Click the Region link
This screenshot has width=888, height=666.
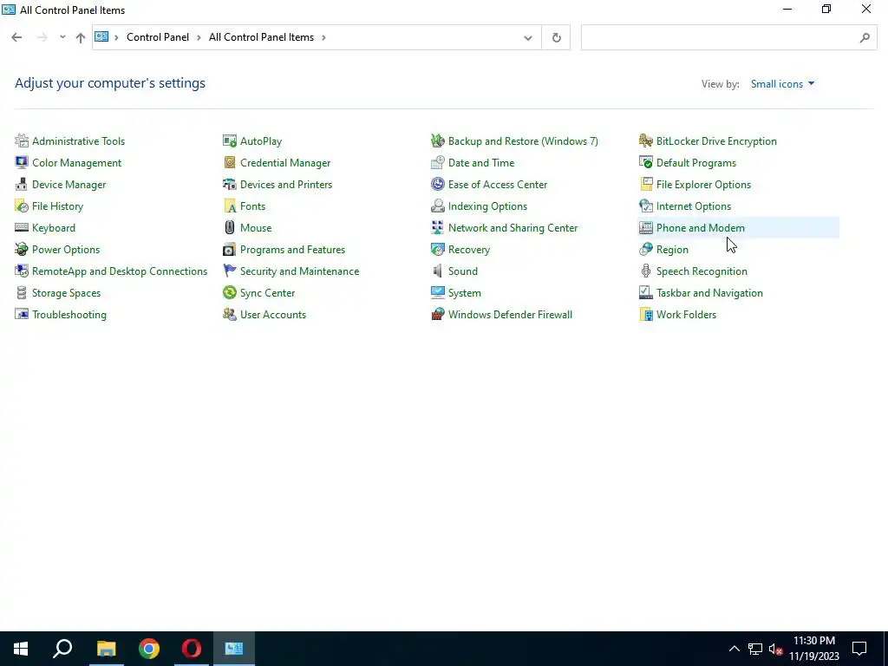tap(672, 250)
